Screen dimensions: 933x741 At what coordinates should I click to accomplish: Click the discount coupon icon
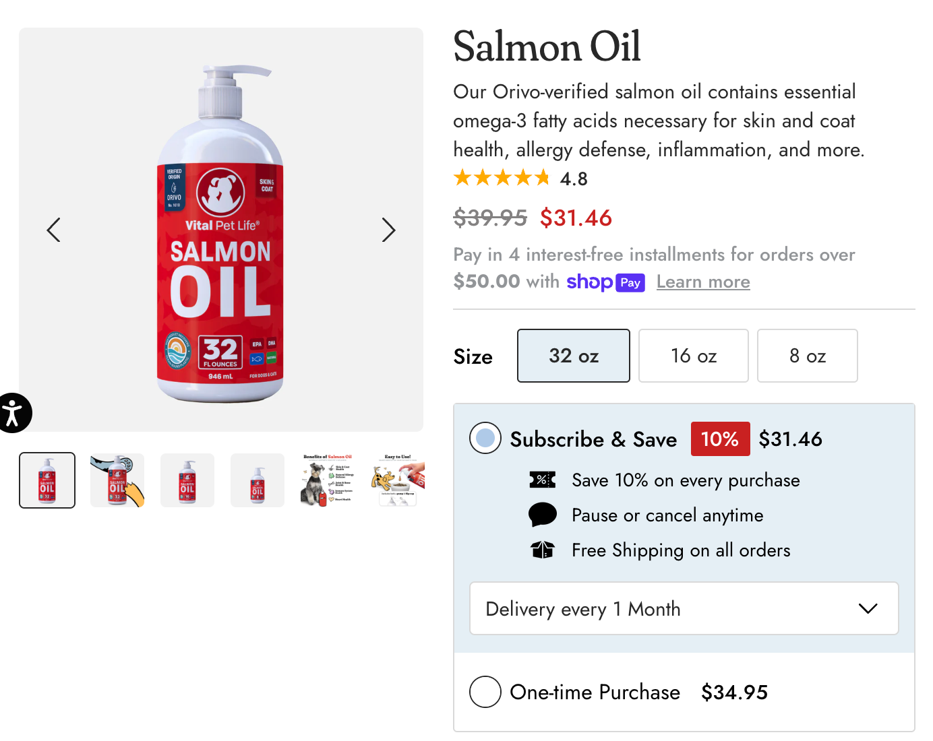click(x=543, y=480)
